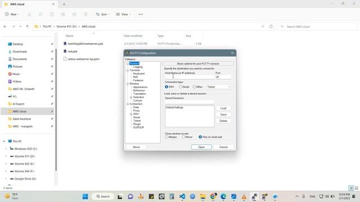360x202 pixels.
Task: Choose Only on clean exit option
Action: click(x=200, y=137)
